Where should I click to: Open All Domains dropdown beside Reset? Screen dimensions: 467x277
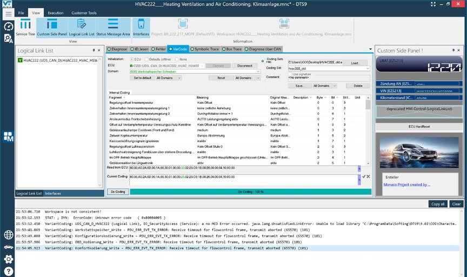coord(248,78)
